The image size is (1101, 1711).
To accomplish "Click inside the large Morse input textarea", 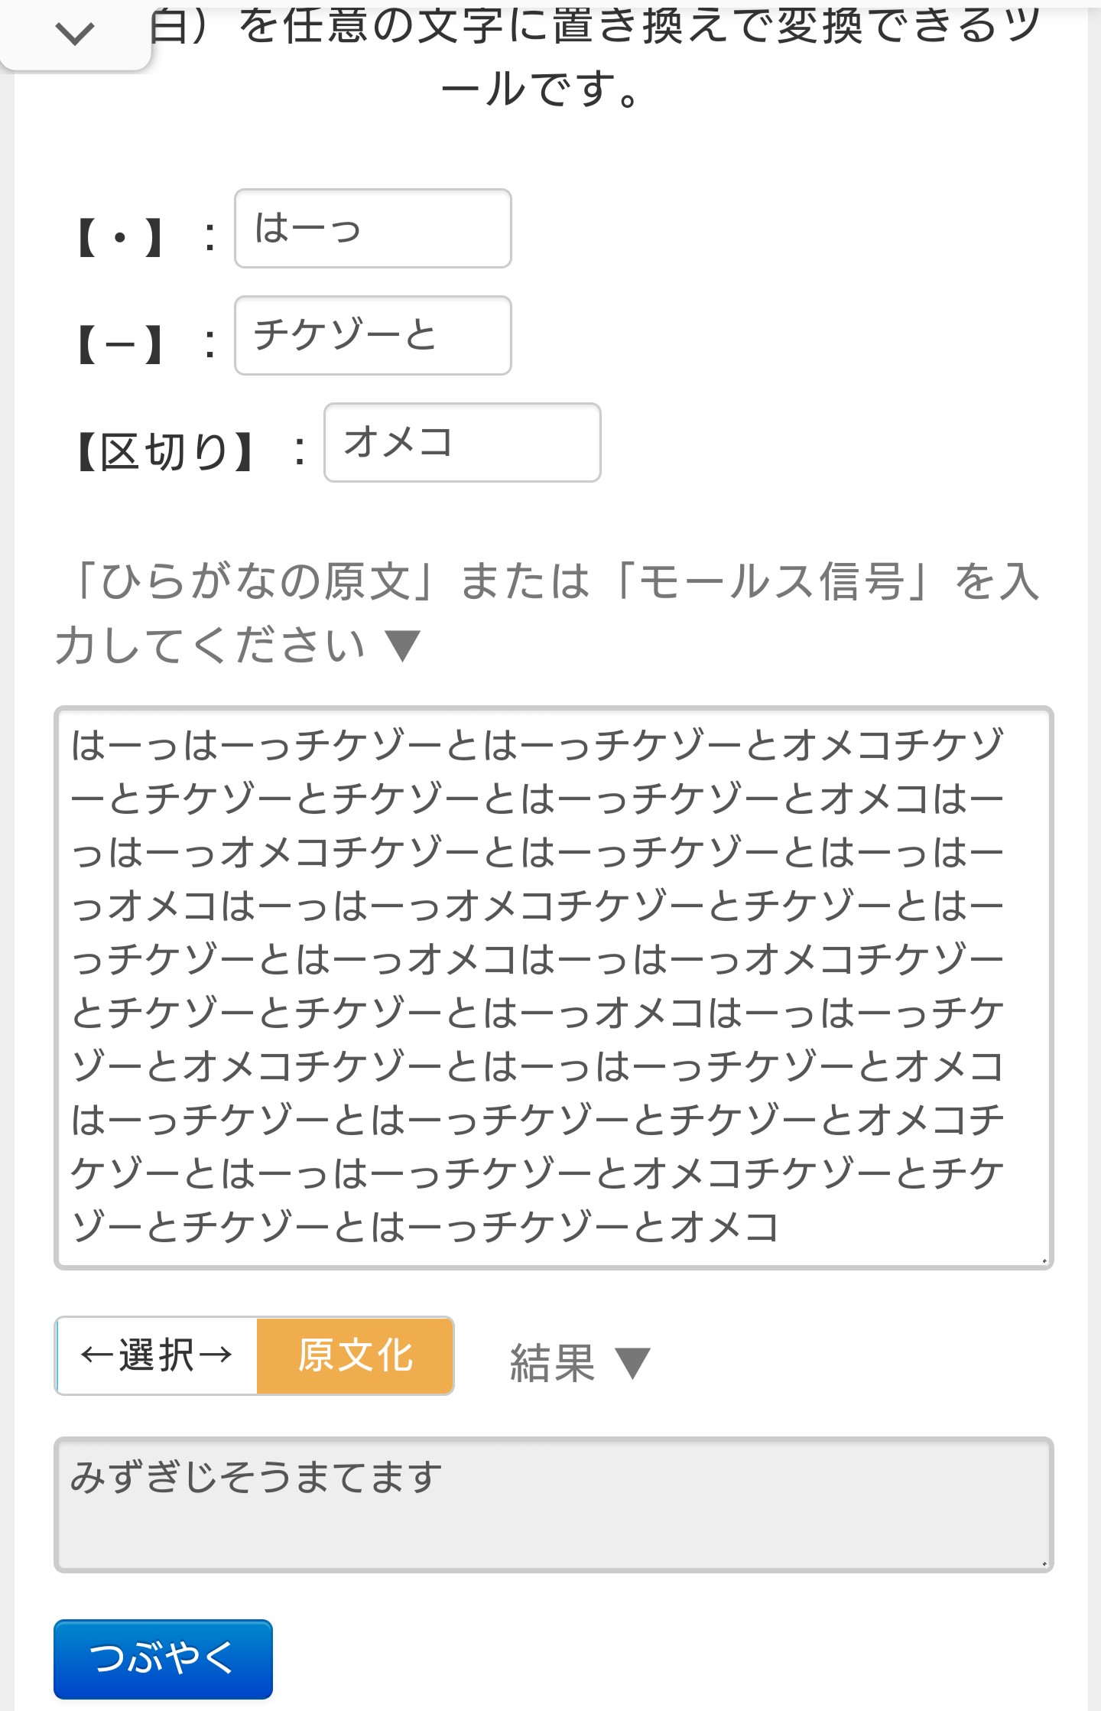I will coord(553,987).
